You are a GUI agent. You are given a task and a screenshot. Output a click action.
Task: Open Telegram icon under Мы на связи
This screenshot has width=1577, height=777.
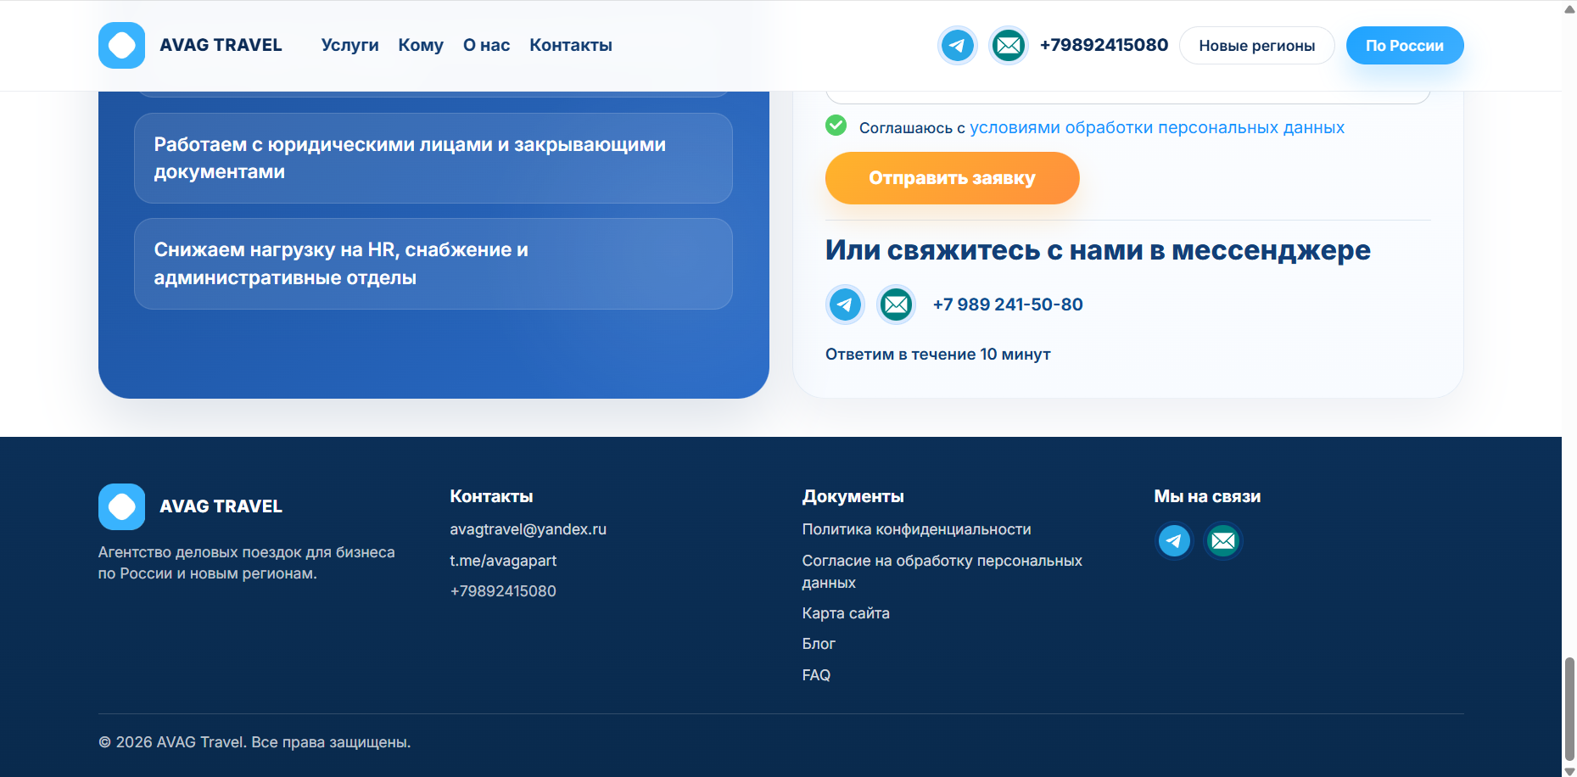(1174, 540)
